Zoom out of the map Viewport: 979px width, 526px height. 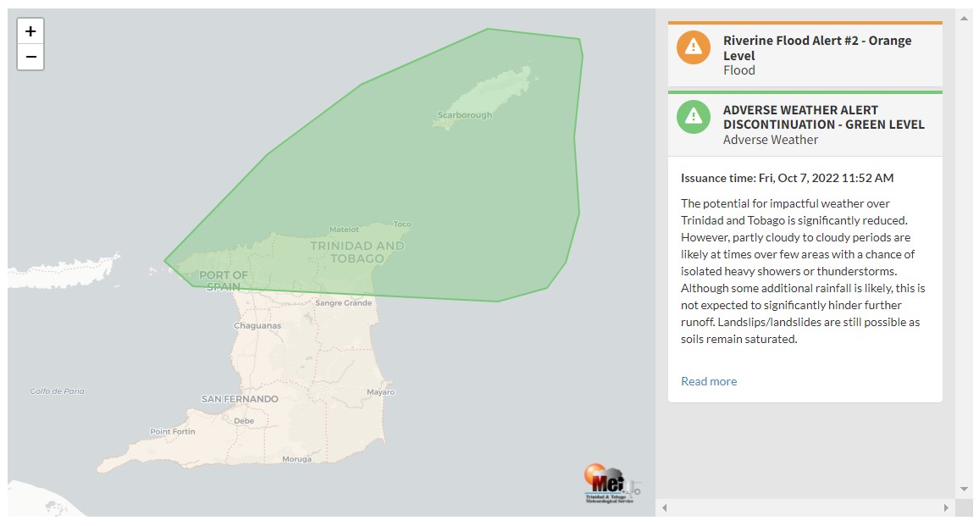point(30,57)
